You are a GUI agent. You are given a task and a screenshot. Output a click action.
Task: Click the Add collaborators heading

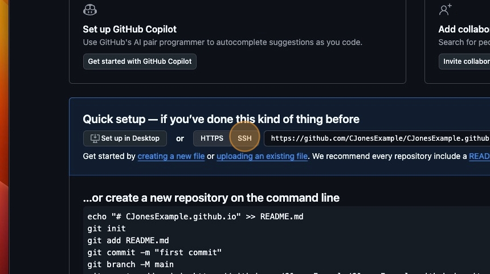click(x=464, y=29)
